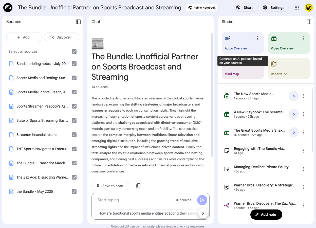The height and width of the screenshot is (228, 316).
Task: Uncheck The Bundle - Transcript March source
Action: click(x=74, y=163)
